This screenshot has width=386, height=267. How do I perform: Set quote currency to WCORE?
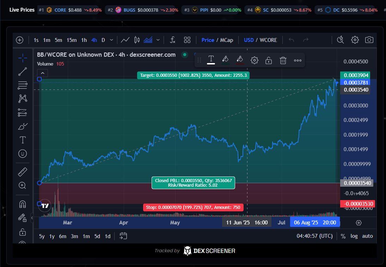268,40
